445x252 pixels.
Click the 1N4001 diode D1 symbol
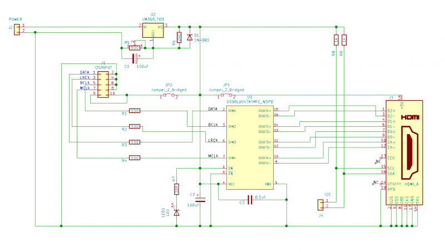tap(190, 37)
